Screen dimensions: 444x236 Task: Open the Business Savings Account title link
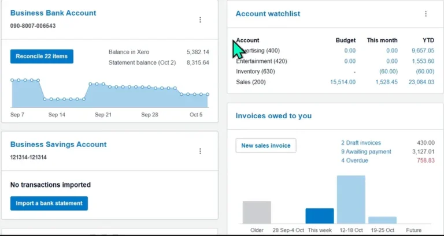coord(58,145)
